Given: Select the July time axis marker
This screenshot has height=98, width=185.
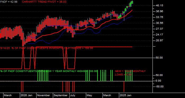Looking at the screenshot, I should (x=73, y=95).
